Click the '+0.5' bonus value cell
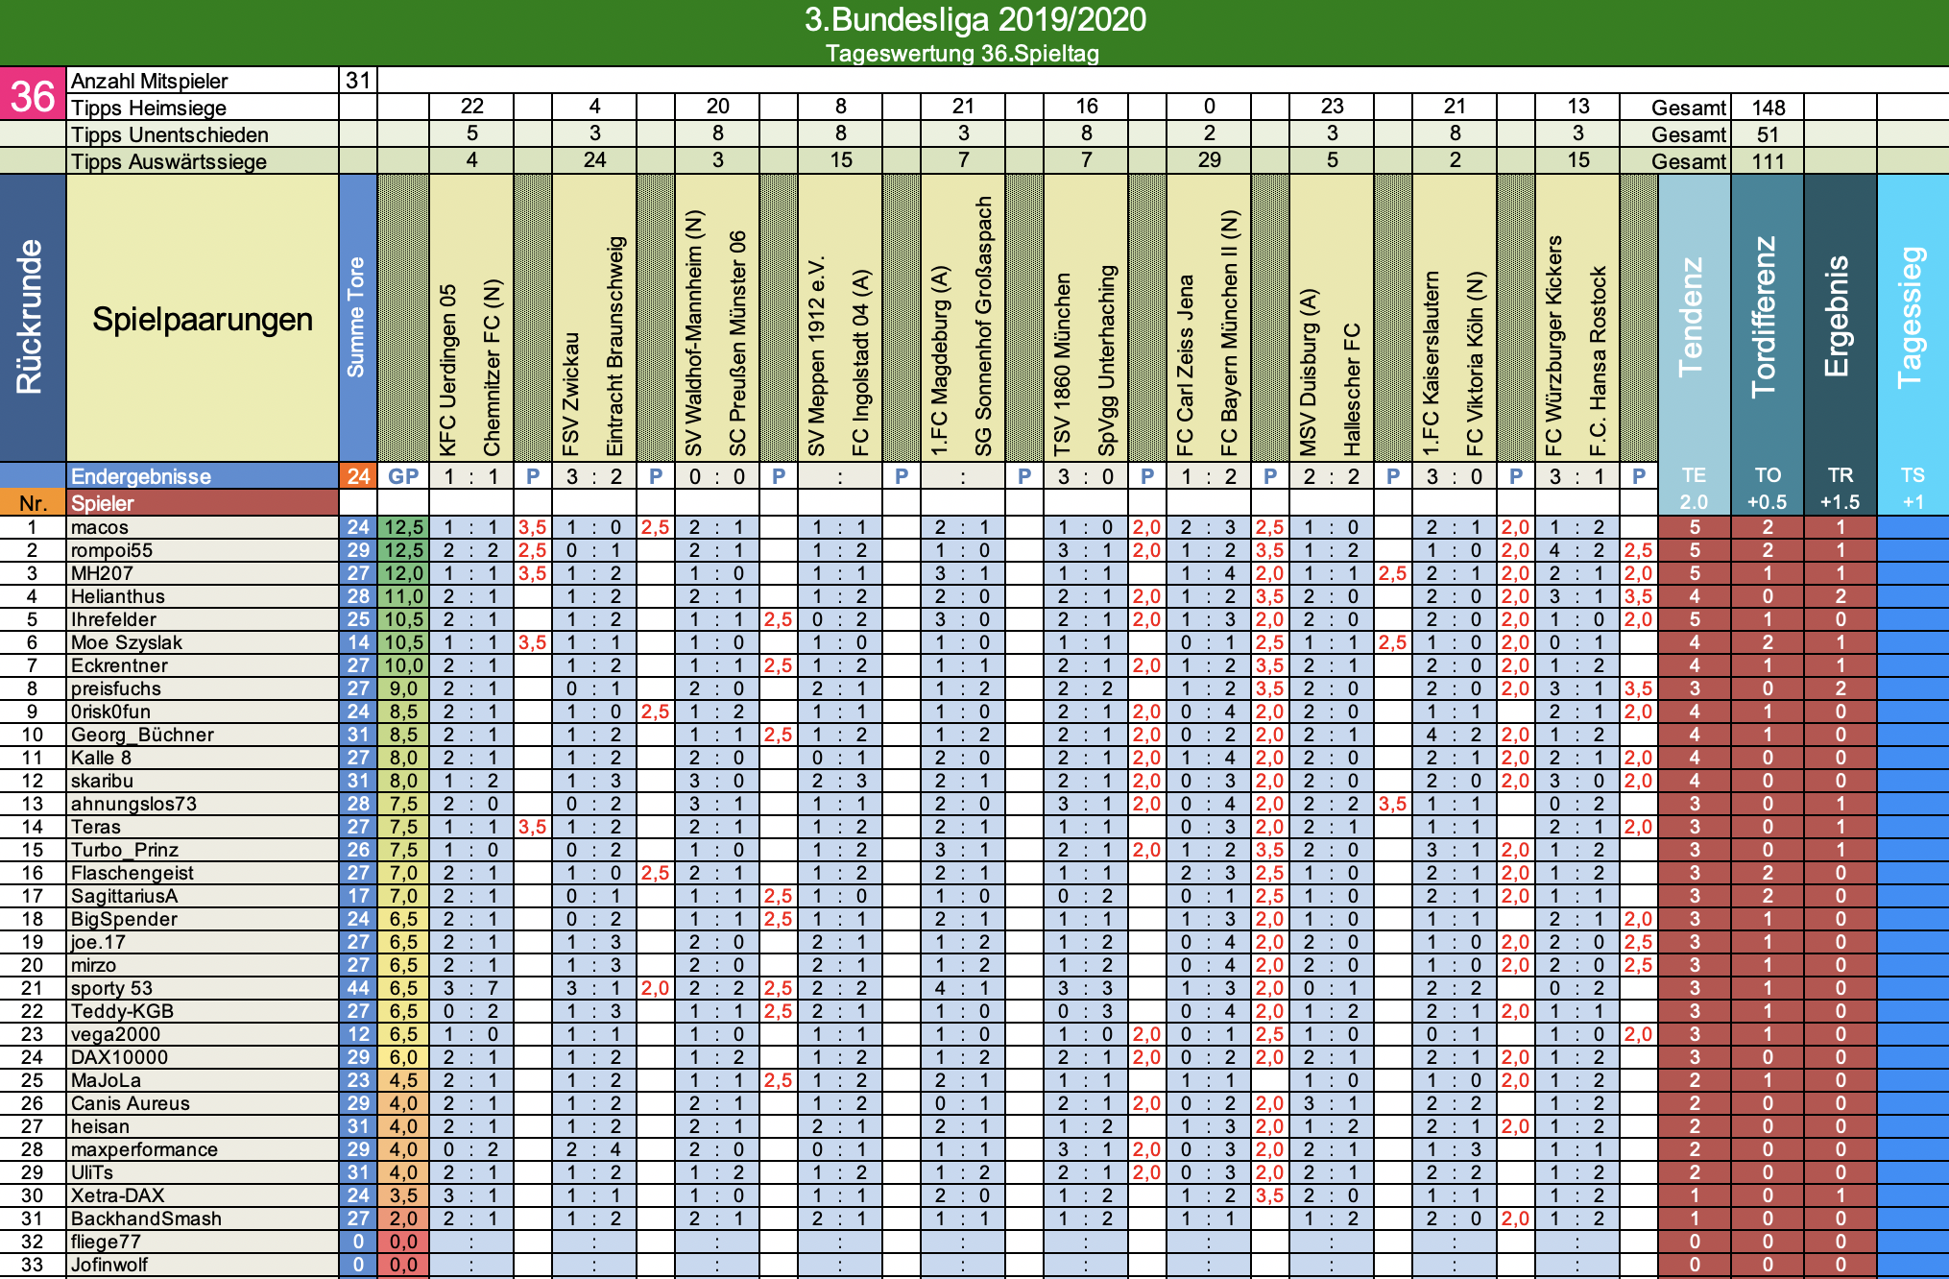Viewport: 1949px width, 1279px height. [1767, 502]
